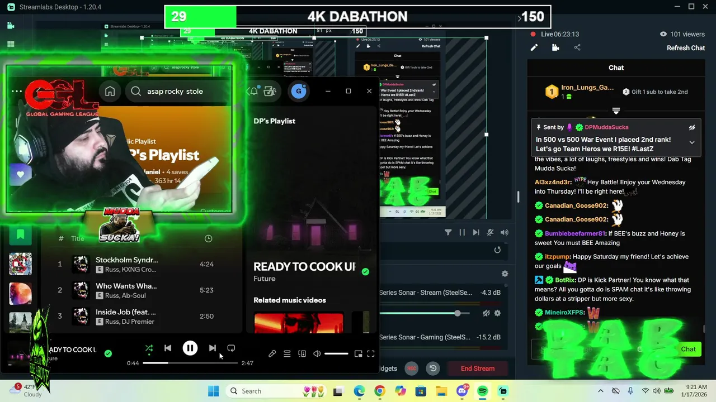This screenshot has height=402, width=716.
Task: Click the video camera icon beside the pencil
Action: tap(555, 48)
